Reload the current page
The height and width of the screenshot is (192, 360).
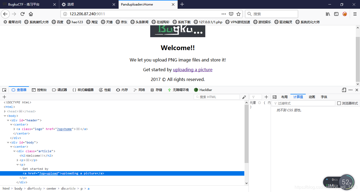coord(22,14)
